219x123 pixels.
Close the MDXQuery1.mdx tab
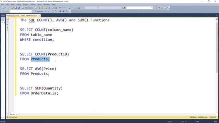click(39, 16)
